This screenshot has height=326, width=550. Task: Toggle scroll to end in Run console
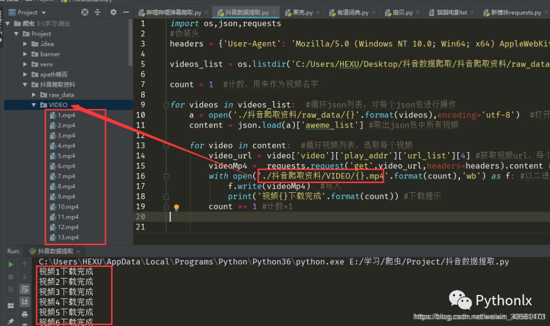24,302
